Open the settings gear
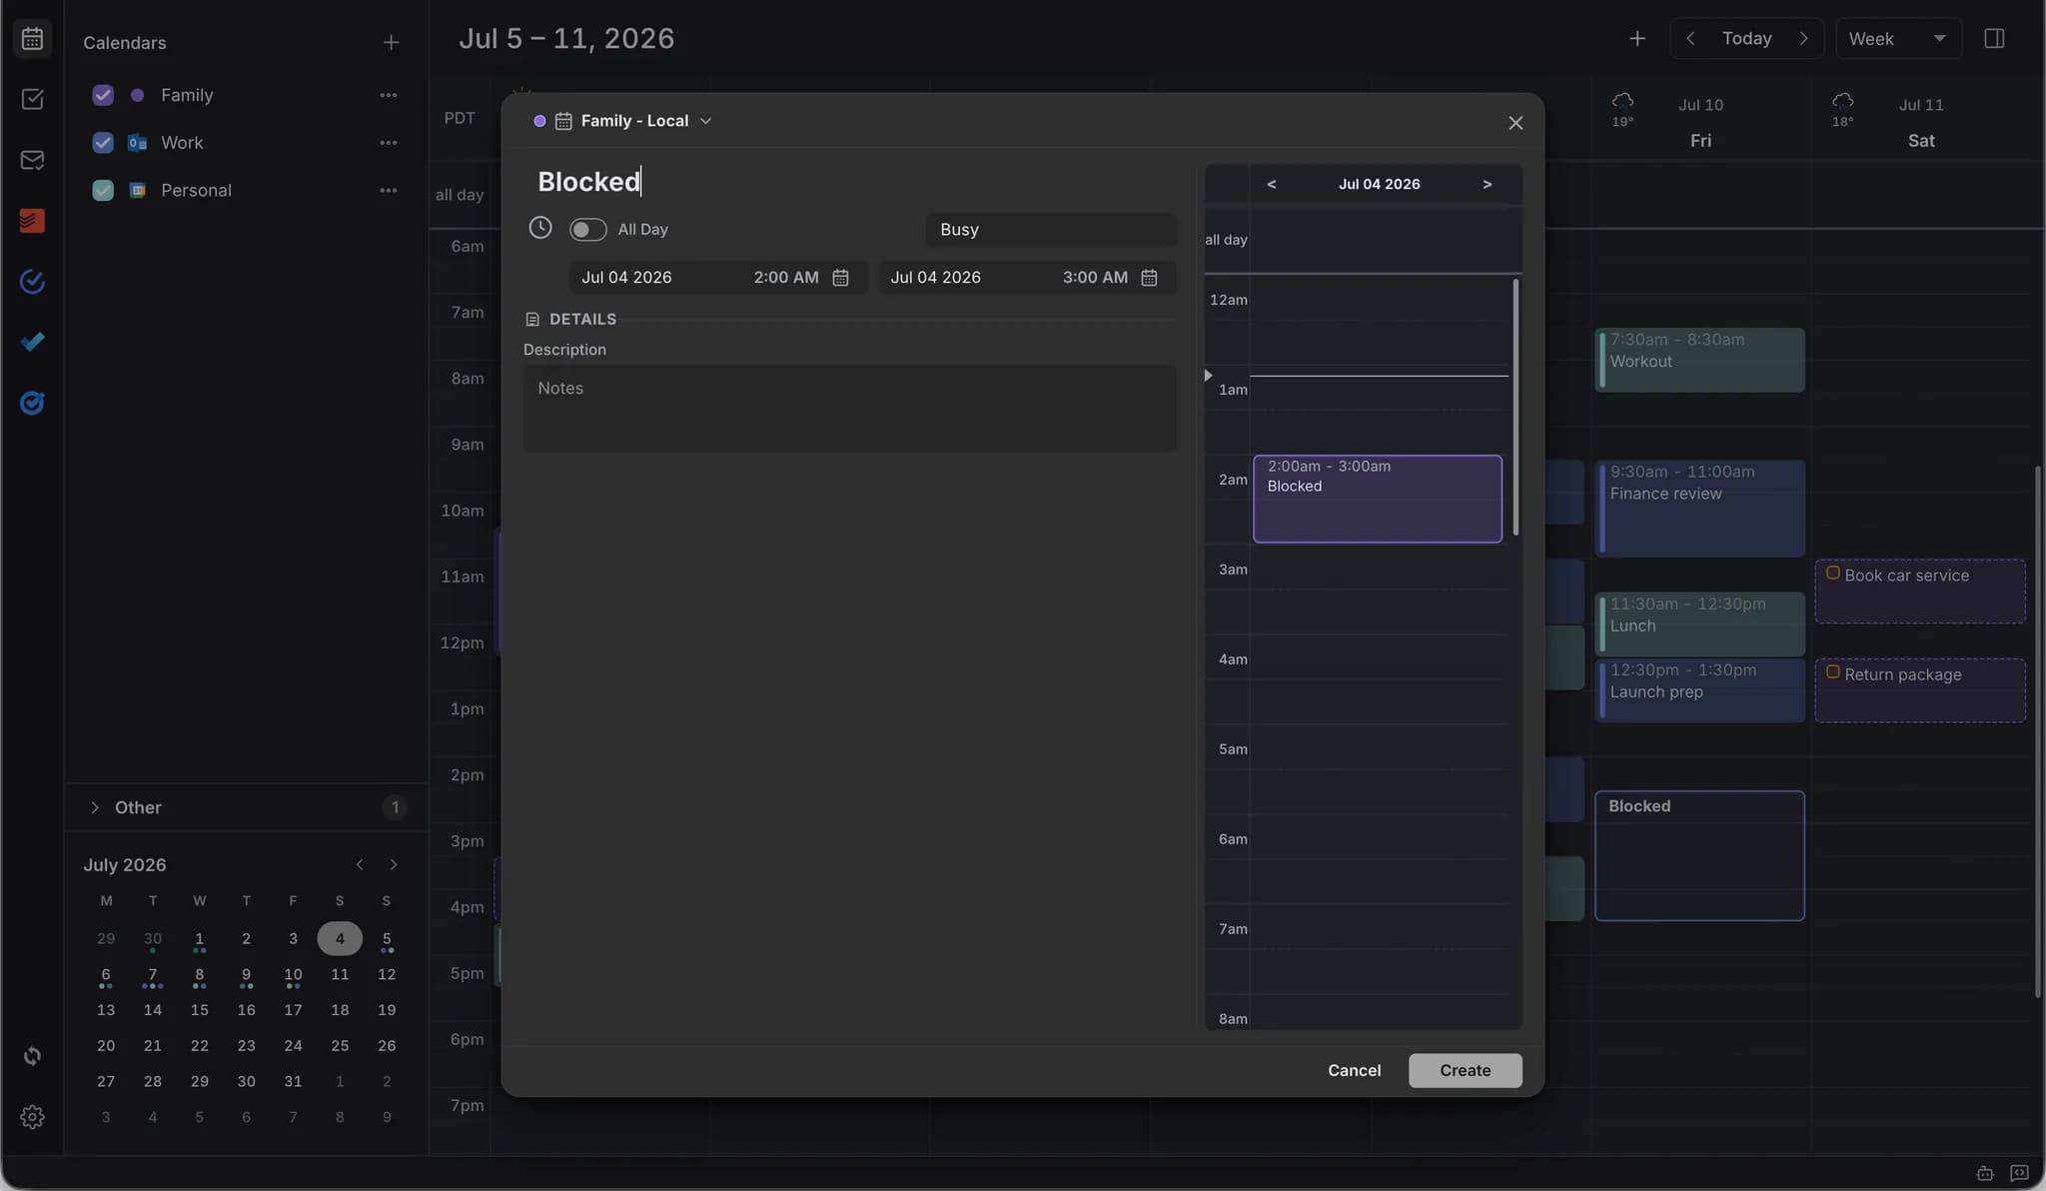The image size is (2046, 1191). point(32,1117)
